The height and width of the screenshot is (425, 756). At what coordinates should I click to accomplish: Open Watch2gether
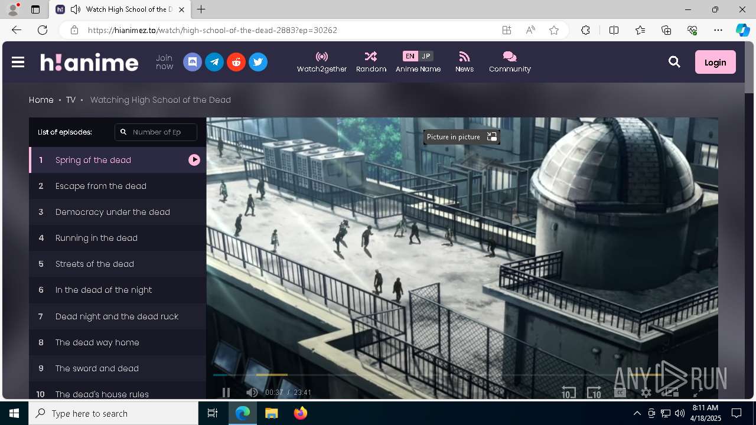pyautogui.click(x=322, y=62)
